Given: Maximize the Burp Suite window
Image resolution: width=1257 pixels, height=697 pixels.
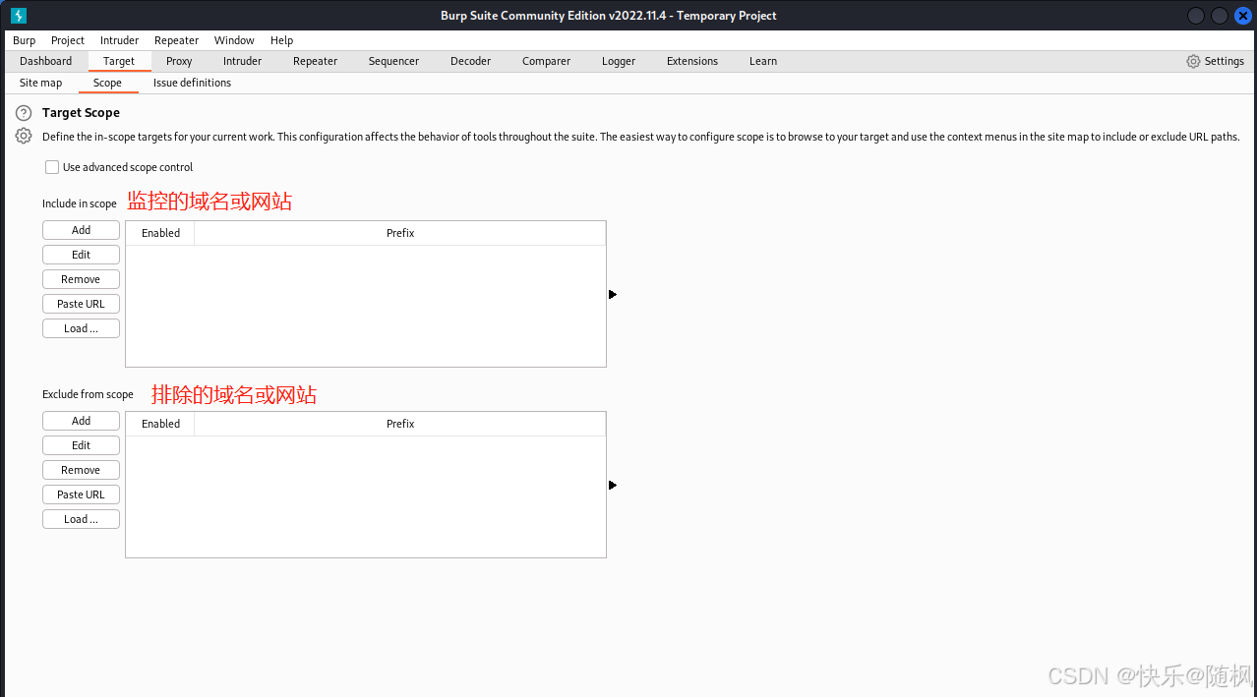Looking at the screenshot, I should click(1219, 16).
